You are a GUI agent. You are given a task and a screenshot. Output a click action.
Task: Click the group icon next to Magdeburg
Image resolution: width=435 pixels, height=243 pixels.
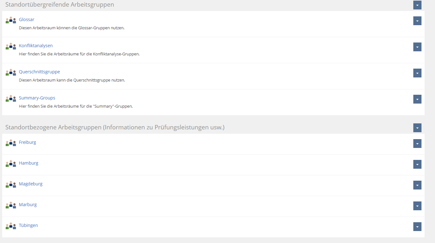tap(11, 184)
